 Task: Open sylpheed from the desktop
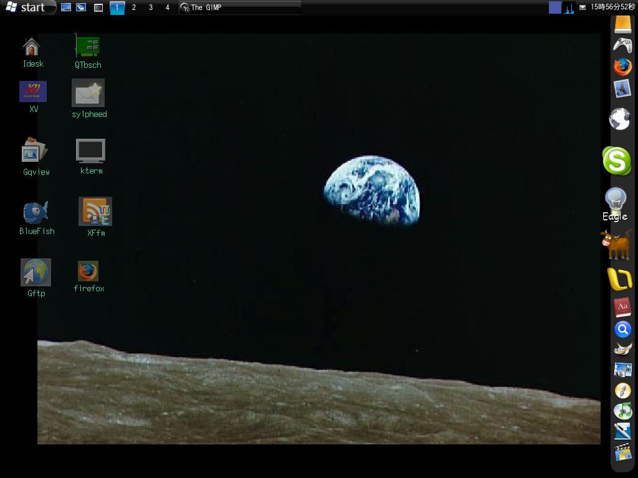tap(88, 92)
